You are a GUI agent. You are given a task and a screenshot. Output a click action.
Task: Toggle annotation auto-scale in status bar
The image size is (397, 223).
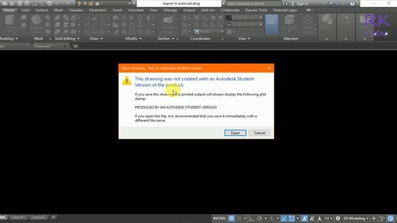pos(312,218)
